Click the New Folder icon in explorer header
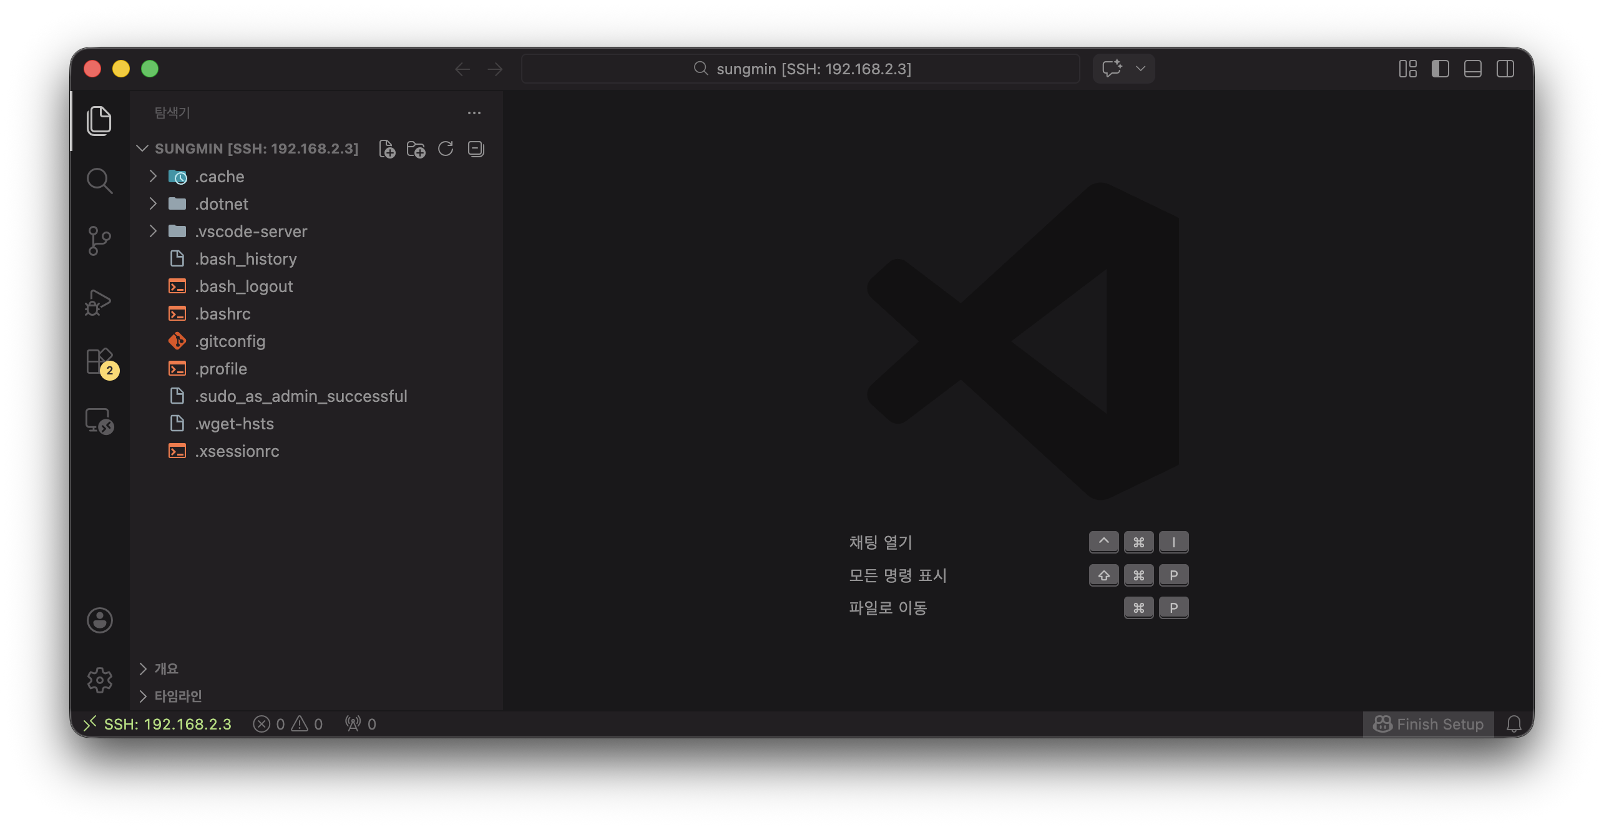This screenshot has width=1604, height=830. point(416,149)
